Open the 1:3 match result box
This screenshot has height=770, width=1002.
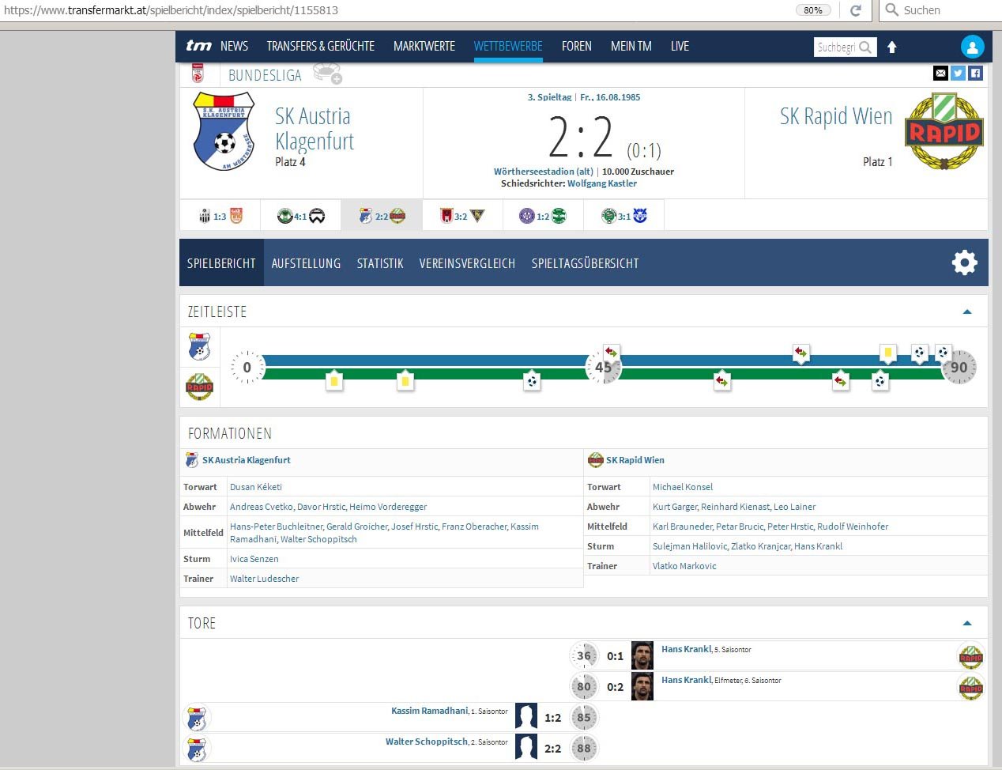tap(220, 216)
